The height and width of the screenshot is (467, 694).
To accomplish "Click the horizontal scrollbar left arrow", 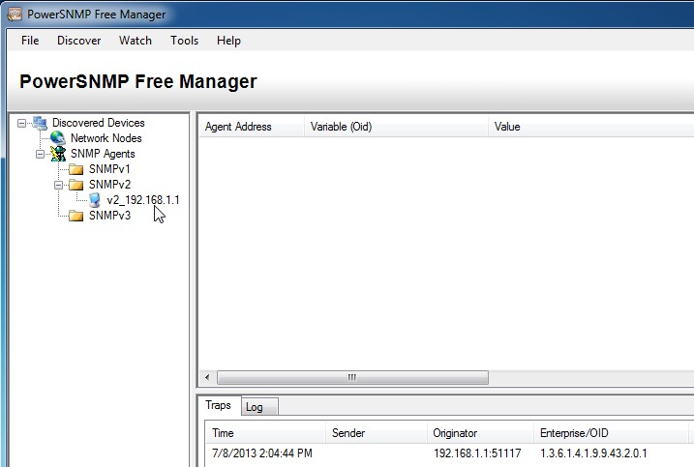I will (207, 378).
